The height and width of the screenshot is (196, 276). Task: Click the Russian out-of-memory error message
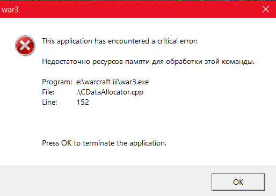(x=148, y=62)
